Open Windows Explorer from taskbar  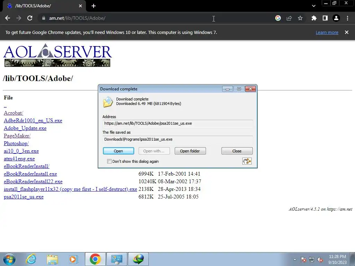pos(52,259)
